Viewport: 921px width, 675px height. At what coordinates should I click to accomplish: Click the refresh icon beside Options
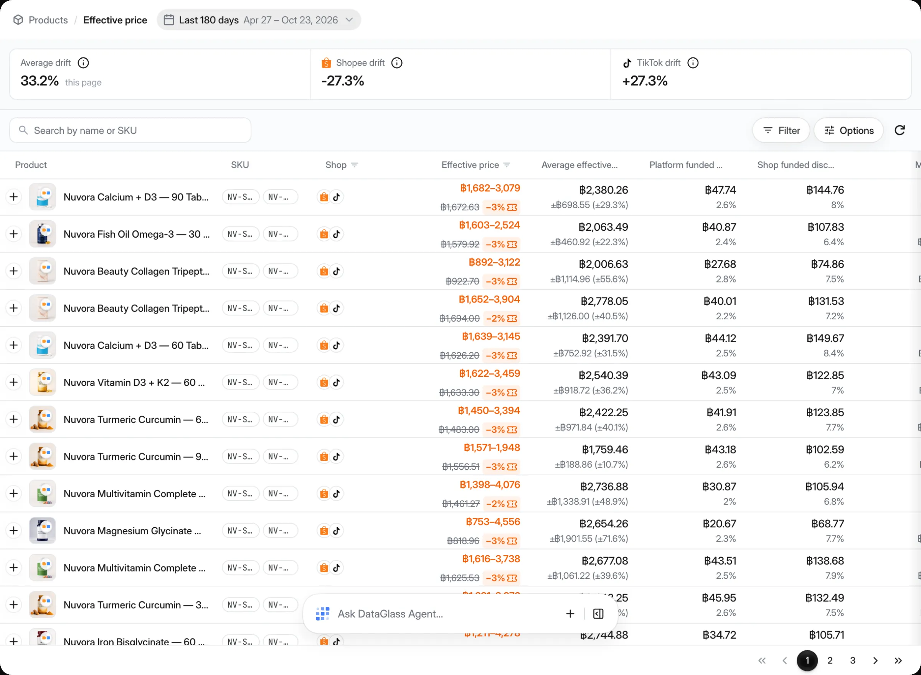pos(900,130)
